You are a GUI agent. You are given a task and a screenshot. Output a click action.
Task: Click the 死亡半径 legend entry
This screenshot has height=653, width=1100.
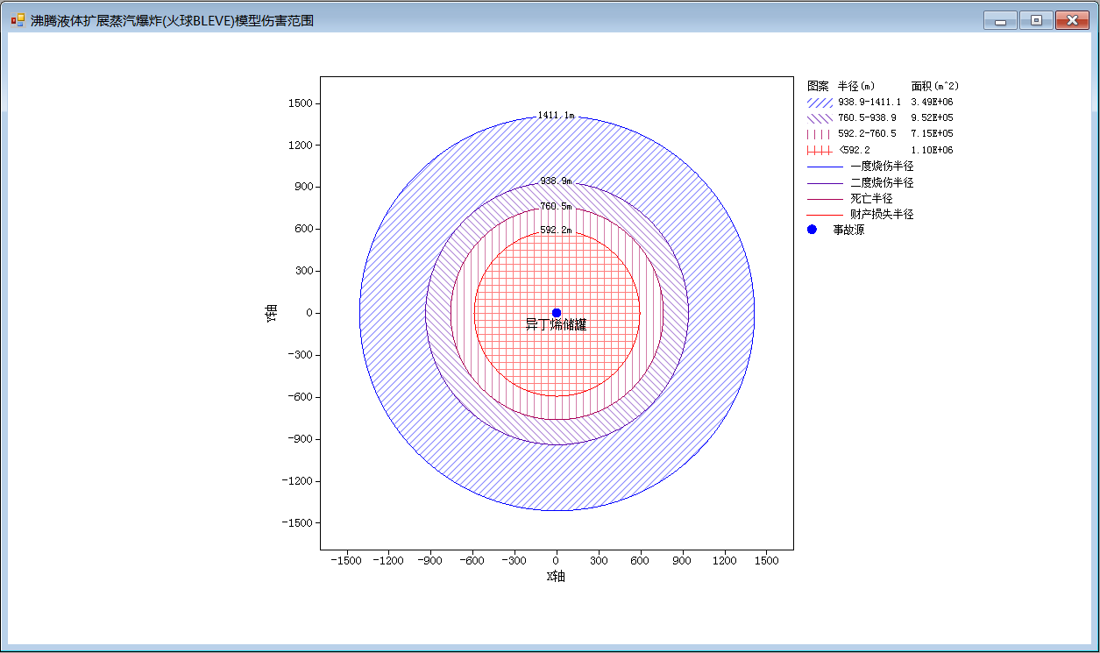pos(871,198)
